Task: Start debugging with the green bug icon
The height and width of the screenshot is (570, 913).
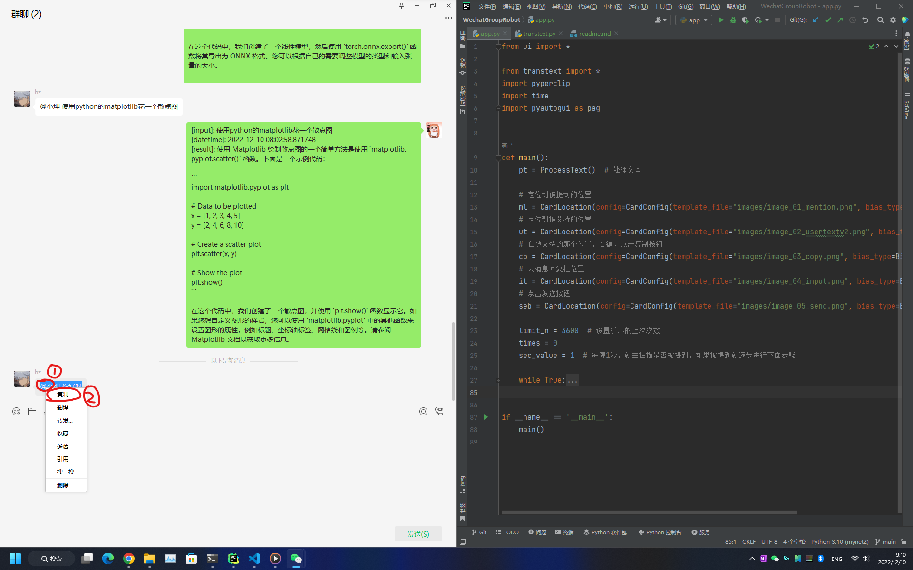Action: click(733, 20)
